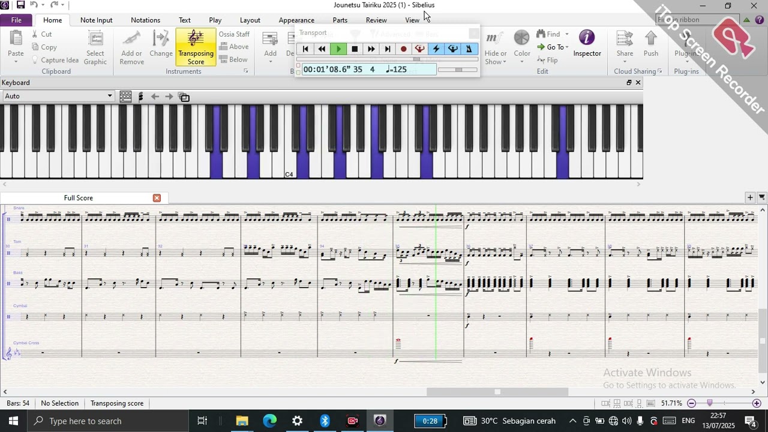
Task: Click the Transport rewind button
Action: (x=322, y=49)
